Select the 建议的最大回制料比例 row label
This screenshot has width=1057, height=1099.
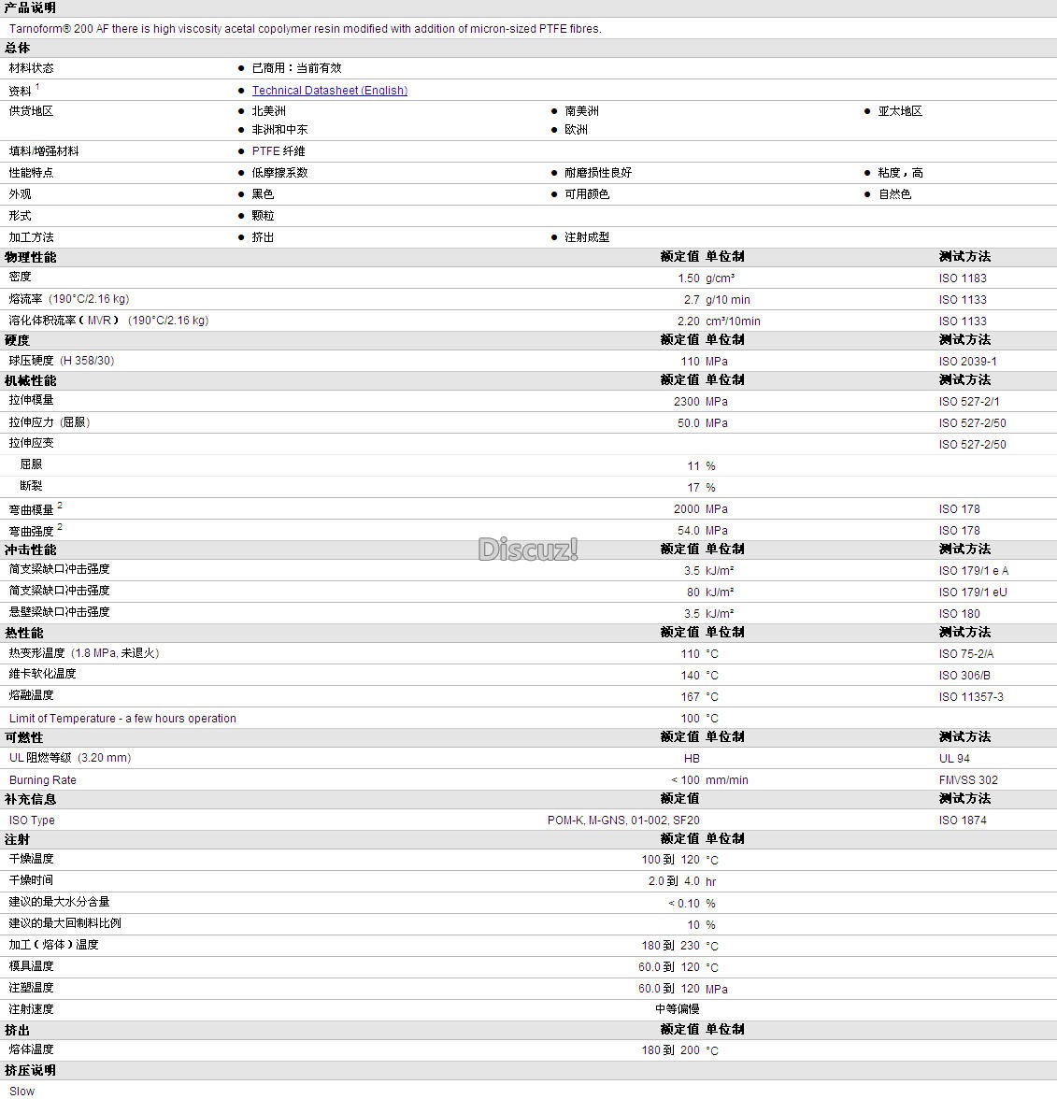coord(64,923)
